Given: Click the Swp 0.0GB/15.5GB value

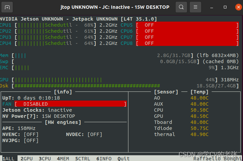Looking at the screenshot, I should 178,61.
